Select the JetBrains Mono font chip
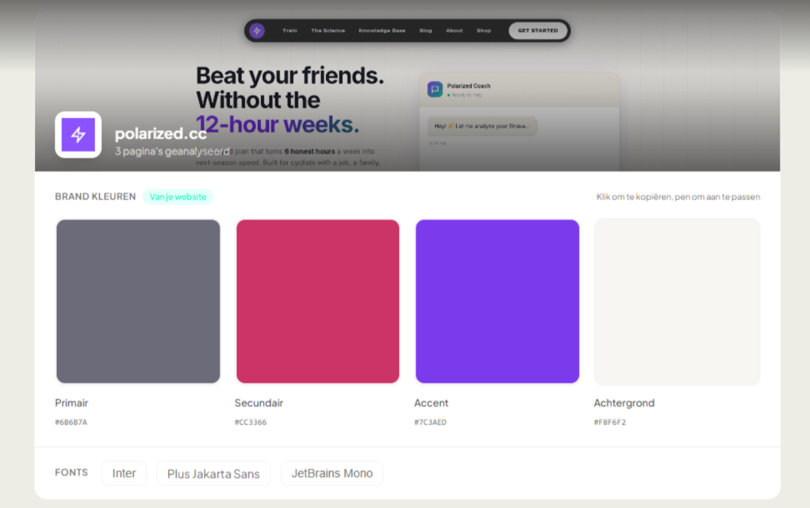 click(x=332, y=473)
